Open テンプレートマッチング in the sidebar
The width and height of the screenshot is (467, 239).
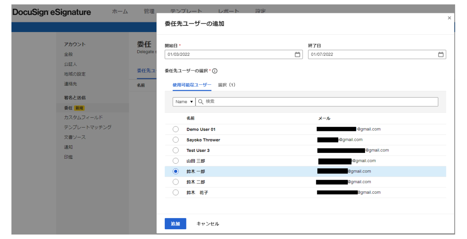pos(88,127)
